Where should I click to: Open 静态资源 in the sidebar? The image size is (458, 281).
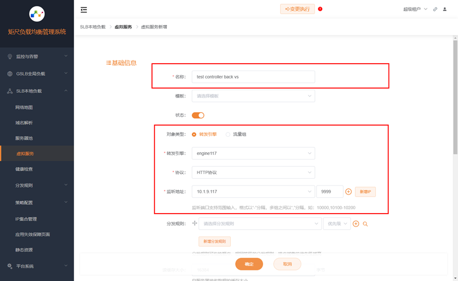[37, 250]
